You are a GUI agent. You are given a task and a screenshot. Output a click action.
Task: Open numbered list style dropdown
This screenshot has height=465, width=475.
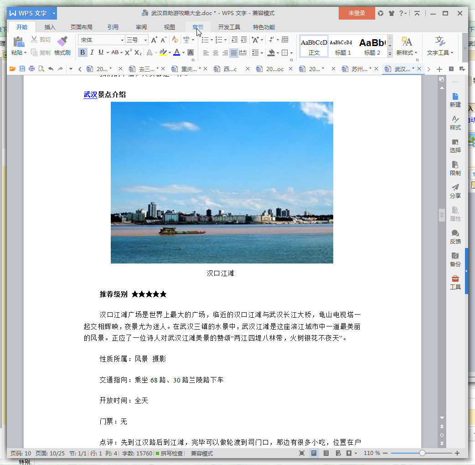click(x=225, y=40)
